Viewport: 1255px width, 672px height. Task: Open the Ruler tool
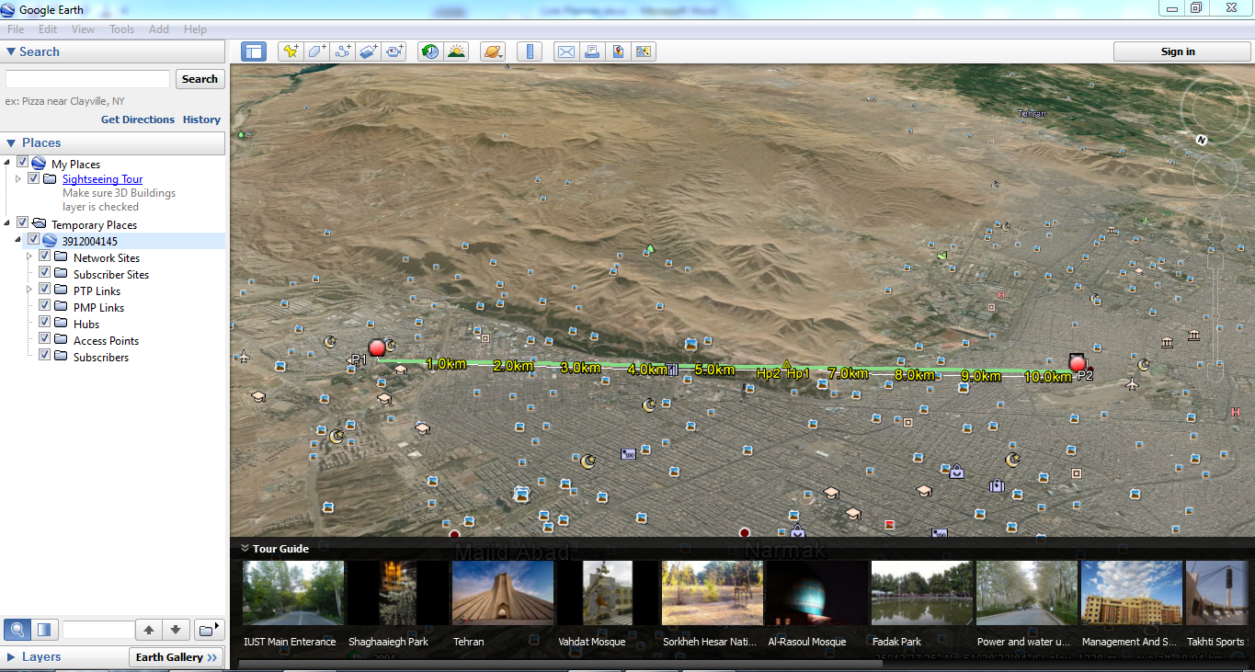530,51
